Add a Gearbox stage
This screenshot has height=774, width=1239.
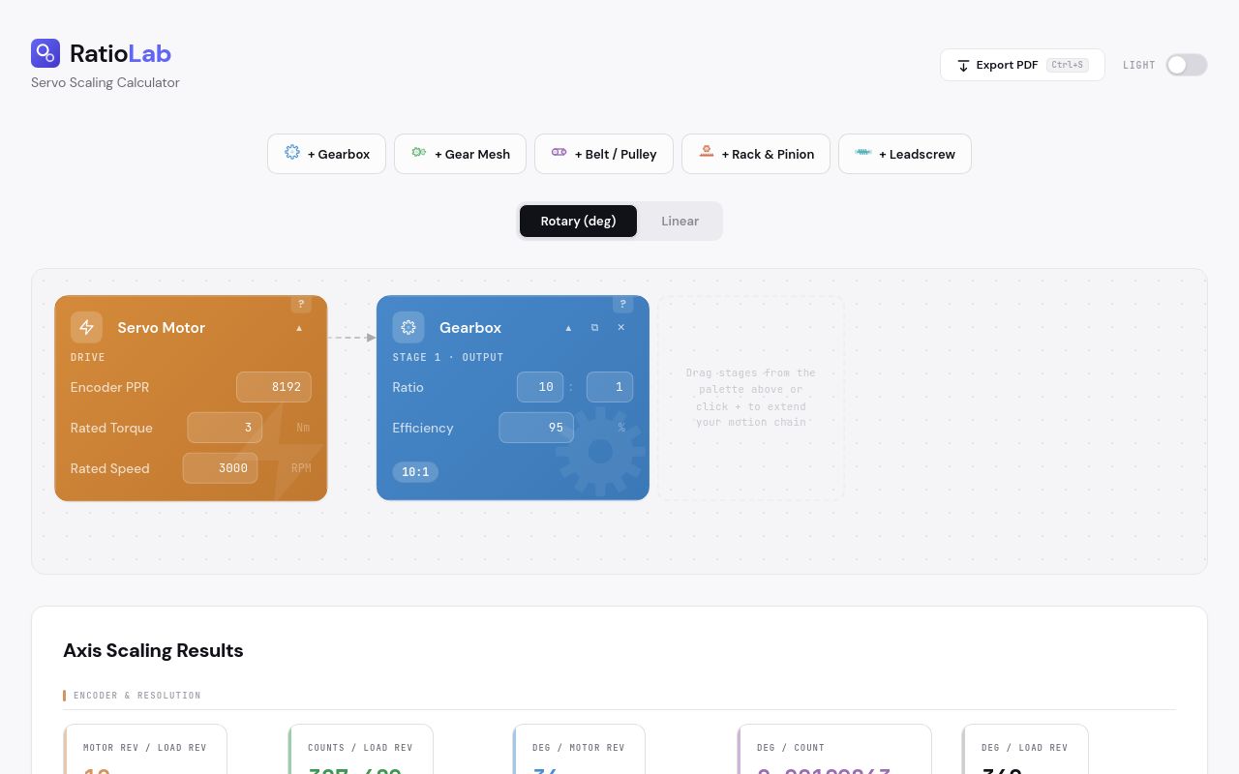click(326, 154)
